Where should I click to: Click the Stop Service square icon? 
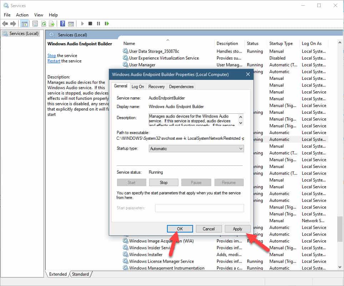coord(90,24)
